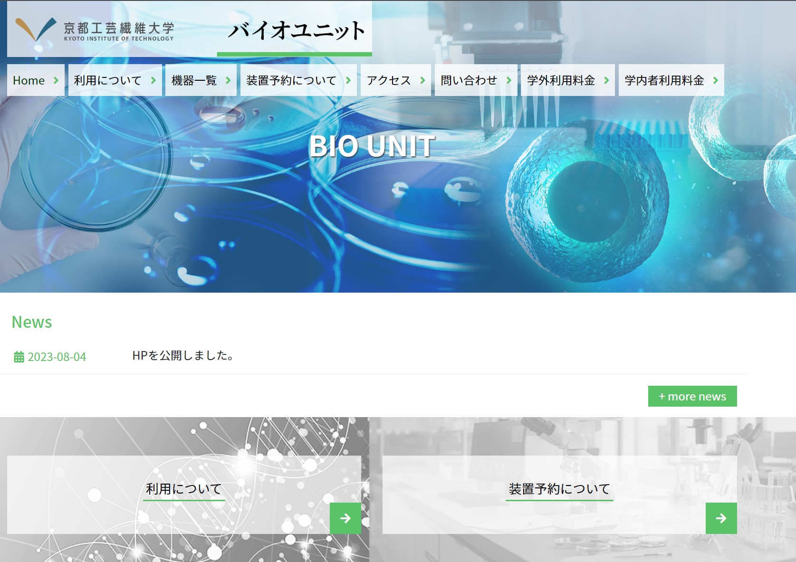Viewport: 796px width, 562px height.
Task: Go to the Home menu item
Action: pyautogui.click(x=36, y=80)
